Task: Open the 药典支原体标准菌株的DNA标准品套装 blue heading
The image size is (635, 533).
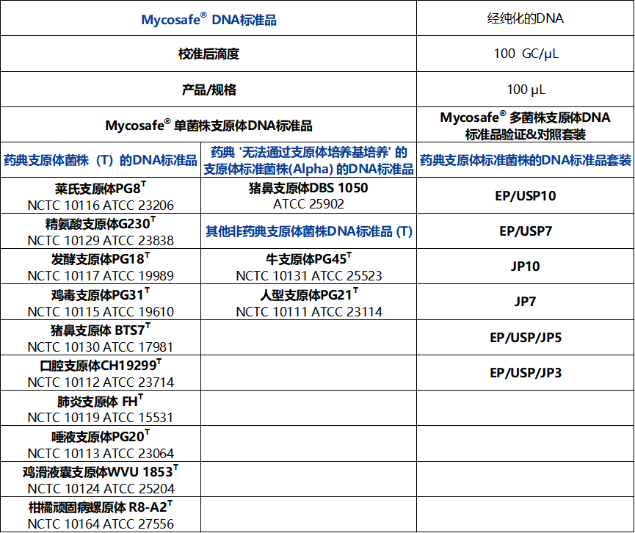Action: tap(526, 160)
